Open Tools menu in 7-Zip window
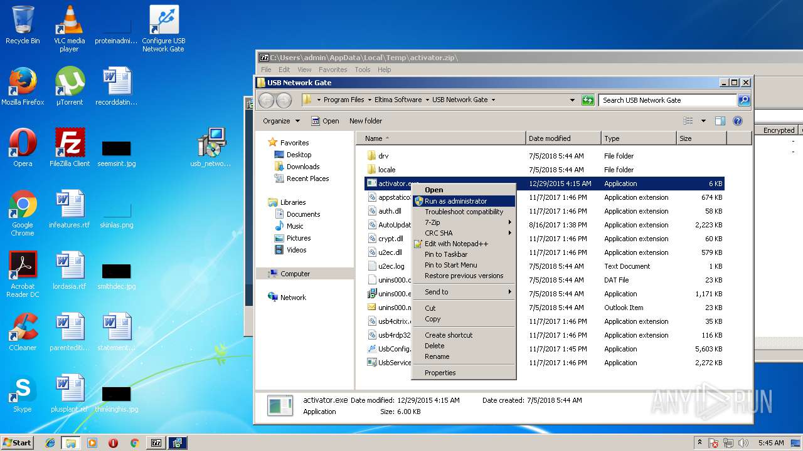Screen dimensions: 803x451 [363, 70]
